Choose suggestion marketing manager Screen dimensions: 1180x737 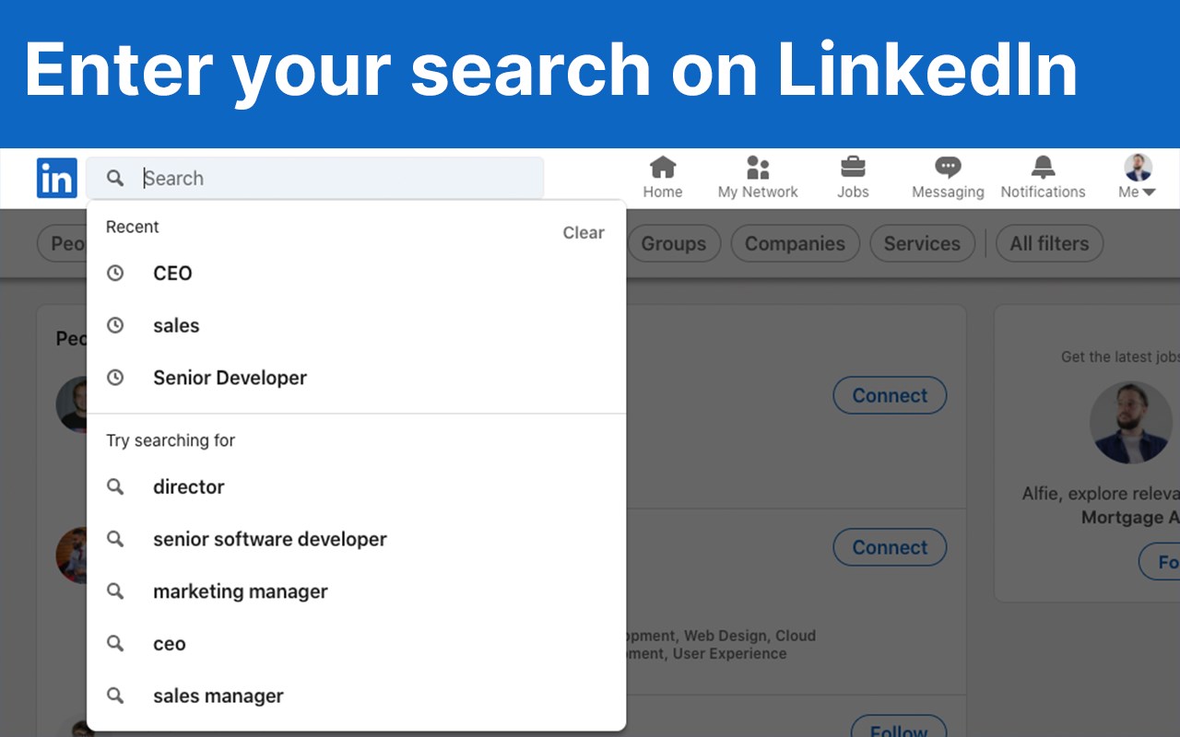point(240,591)
